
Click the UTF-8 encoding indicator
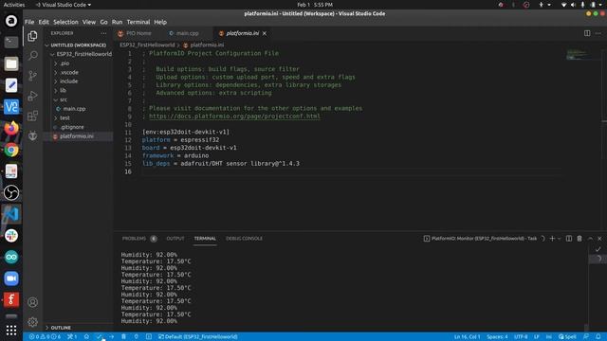click(x=521, y=337)
